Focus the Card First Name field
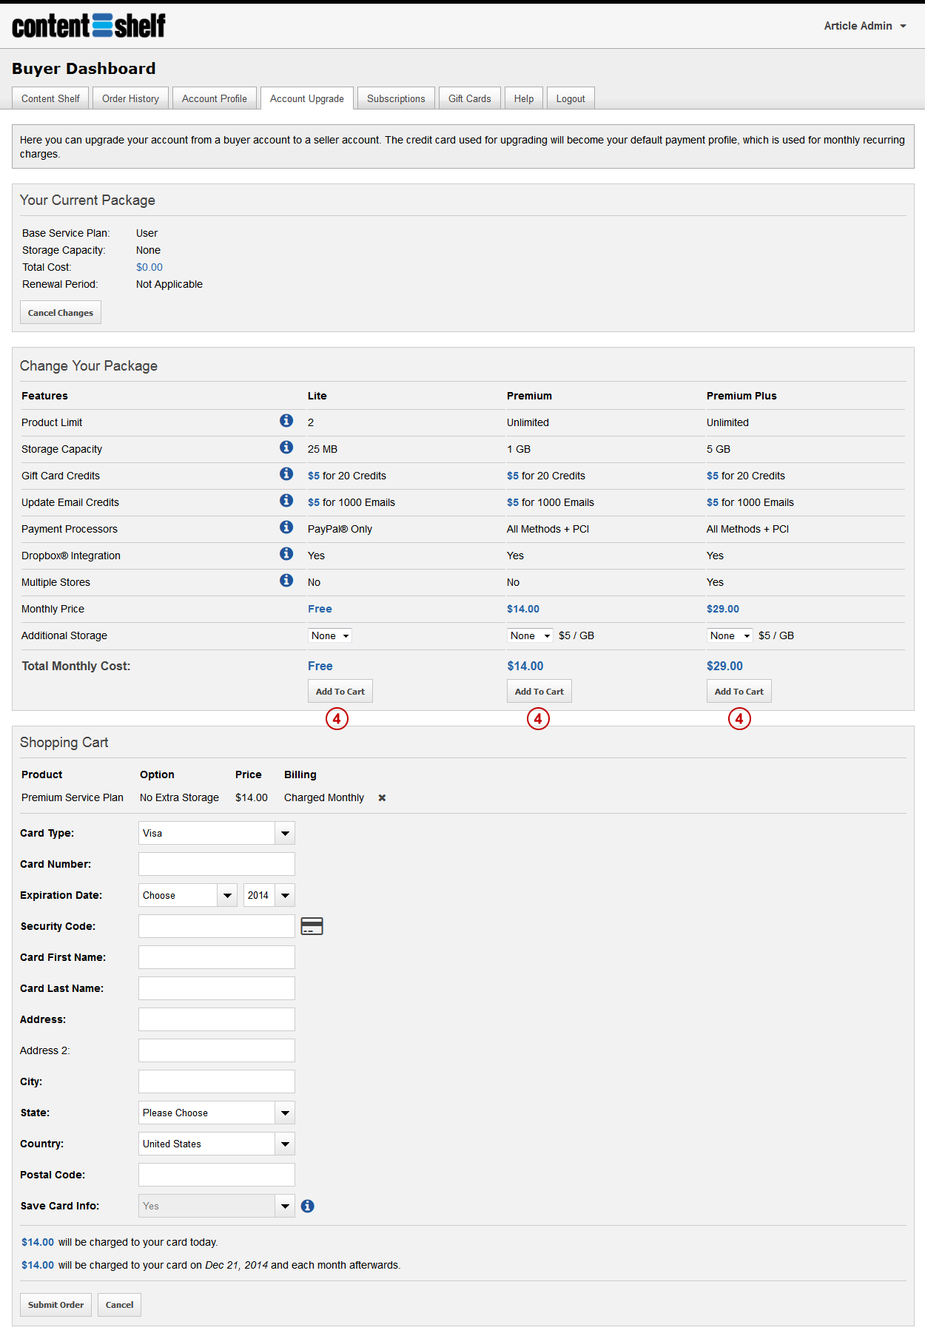The height and width of the screenshot is (1333, 925). [x=217, y=957]
